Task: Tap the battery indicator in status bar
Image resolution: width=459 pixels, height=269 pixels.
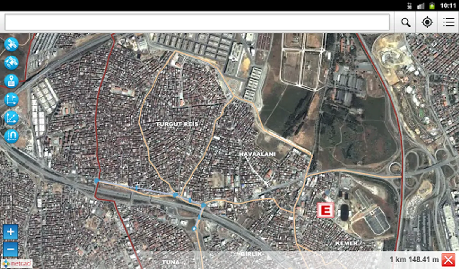Action: [x=432, y=6]
